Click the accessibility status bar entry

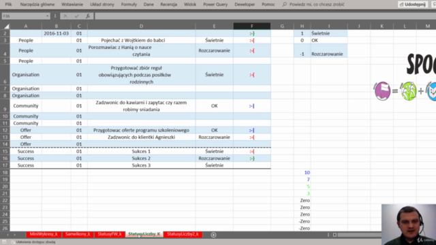(x=33, y=242)
